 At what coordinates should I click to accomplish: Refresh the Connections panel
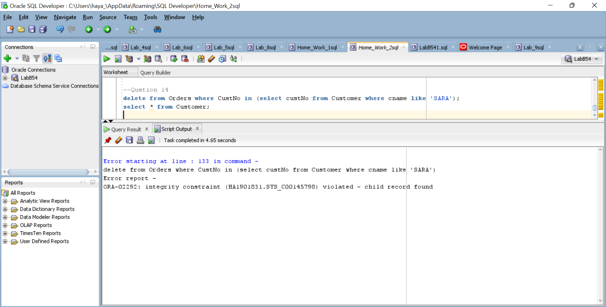(x=26, y=58)
